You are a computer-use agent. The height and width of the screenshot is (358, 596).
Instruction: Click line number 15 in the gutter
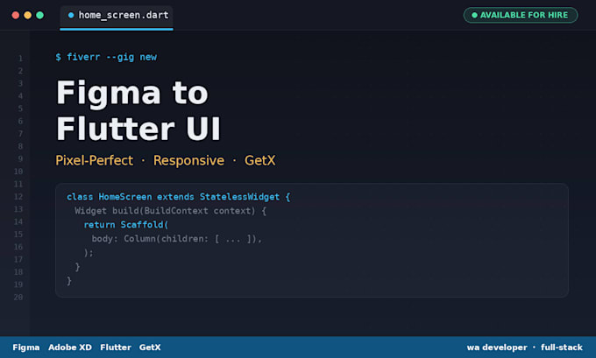18,235
